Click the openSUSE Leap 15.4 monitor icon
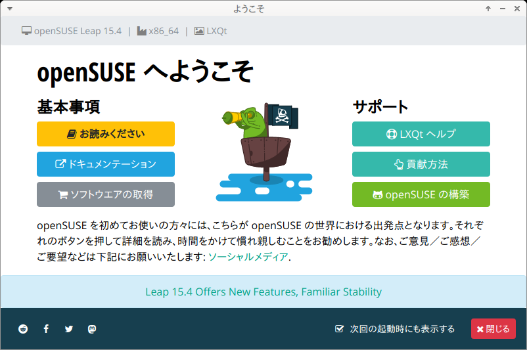 tap(26, 31)
